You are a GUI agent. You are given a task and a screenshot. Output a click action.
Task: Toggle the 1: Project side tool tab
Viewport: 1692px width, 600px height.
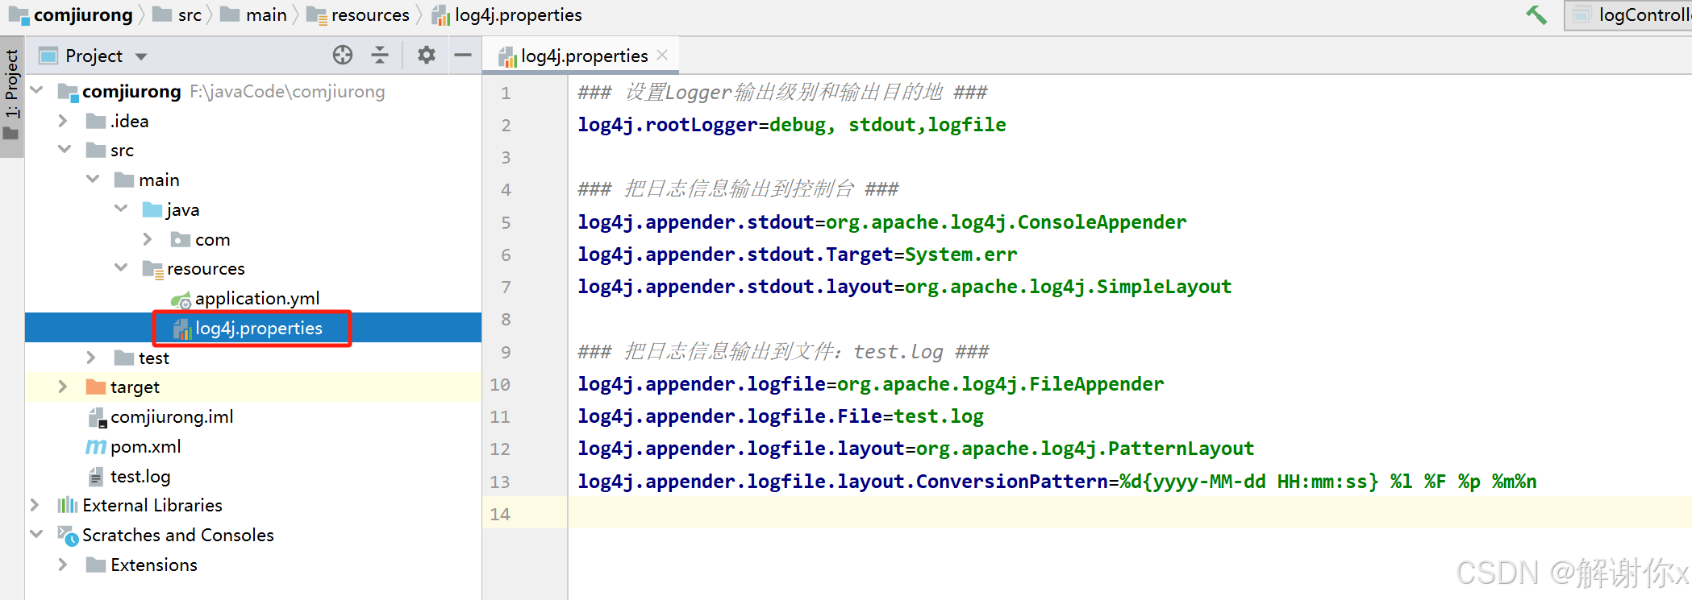click(11, 95)
